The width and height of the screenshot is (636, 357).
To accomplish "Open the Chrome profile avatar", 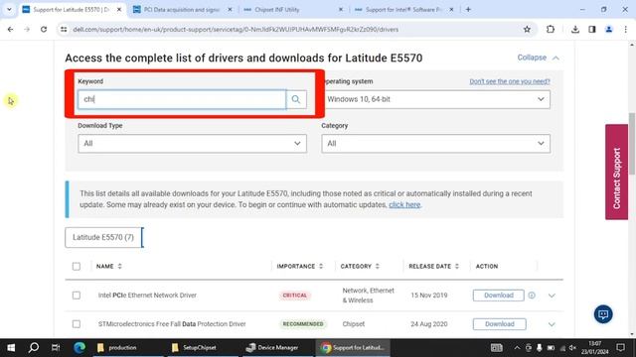I will coord(609,29).
